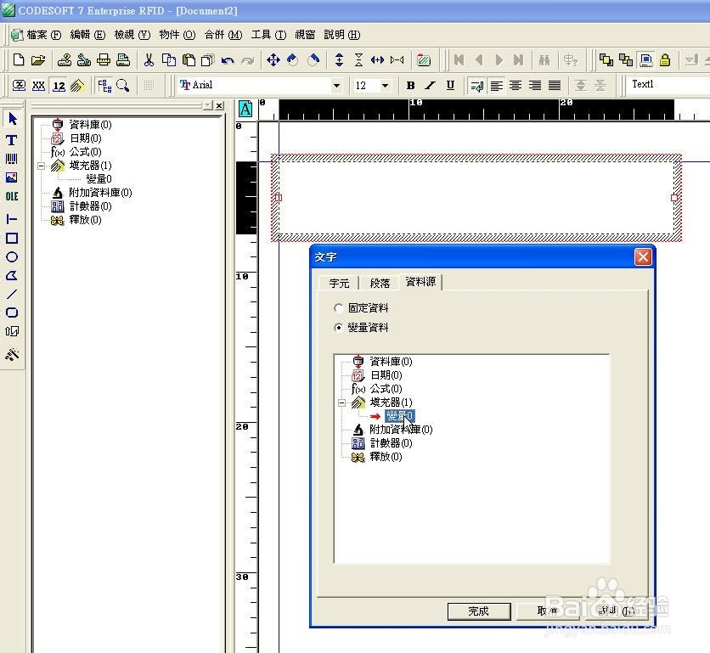Close the 文字 dialog
The width and height of the screenshot is (710, 653).
(643, 257)
